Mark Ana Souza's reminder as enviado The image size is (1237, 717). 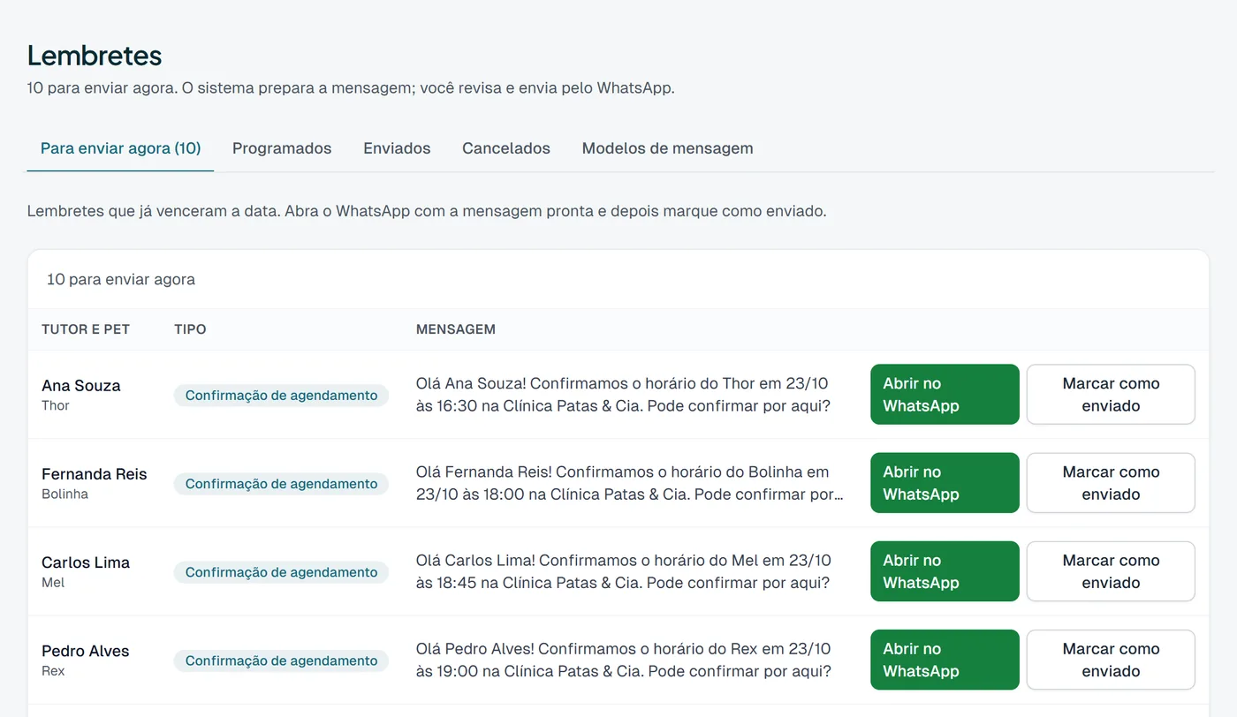(x=1111, y=395)
